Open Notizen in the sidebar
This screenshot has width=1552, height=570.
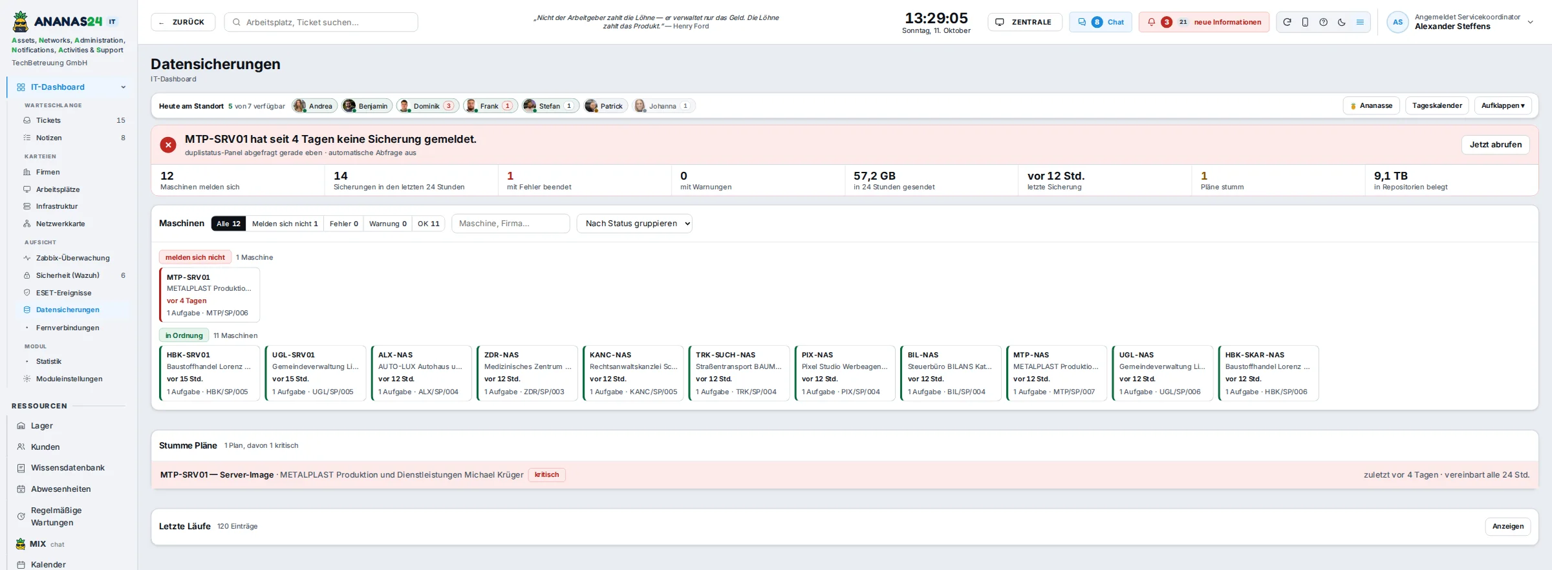[x=74, y=138]
